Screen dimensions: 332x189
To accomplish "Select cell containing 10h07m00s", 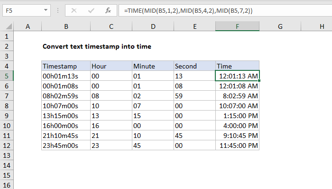I will tap(66, 106).
